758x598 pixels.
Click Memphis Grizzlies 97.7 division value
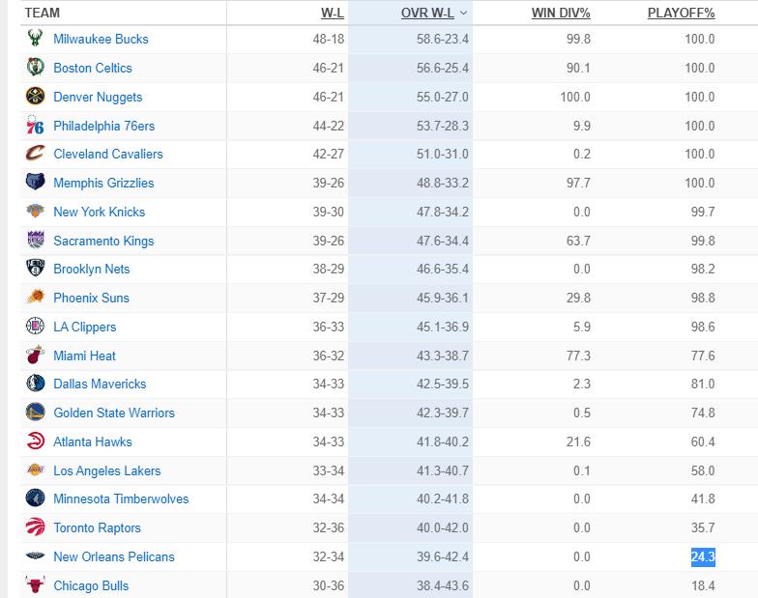click(x=578, y=183)
